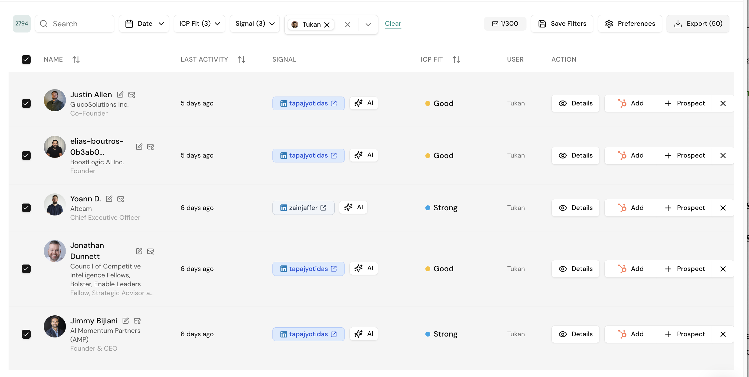
Task: Open the user filter chevron dropdown
Action: click(368, 25)
